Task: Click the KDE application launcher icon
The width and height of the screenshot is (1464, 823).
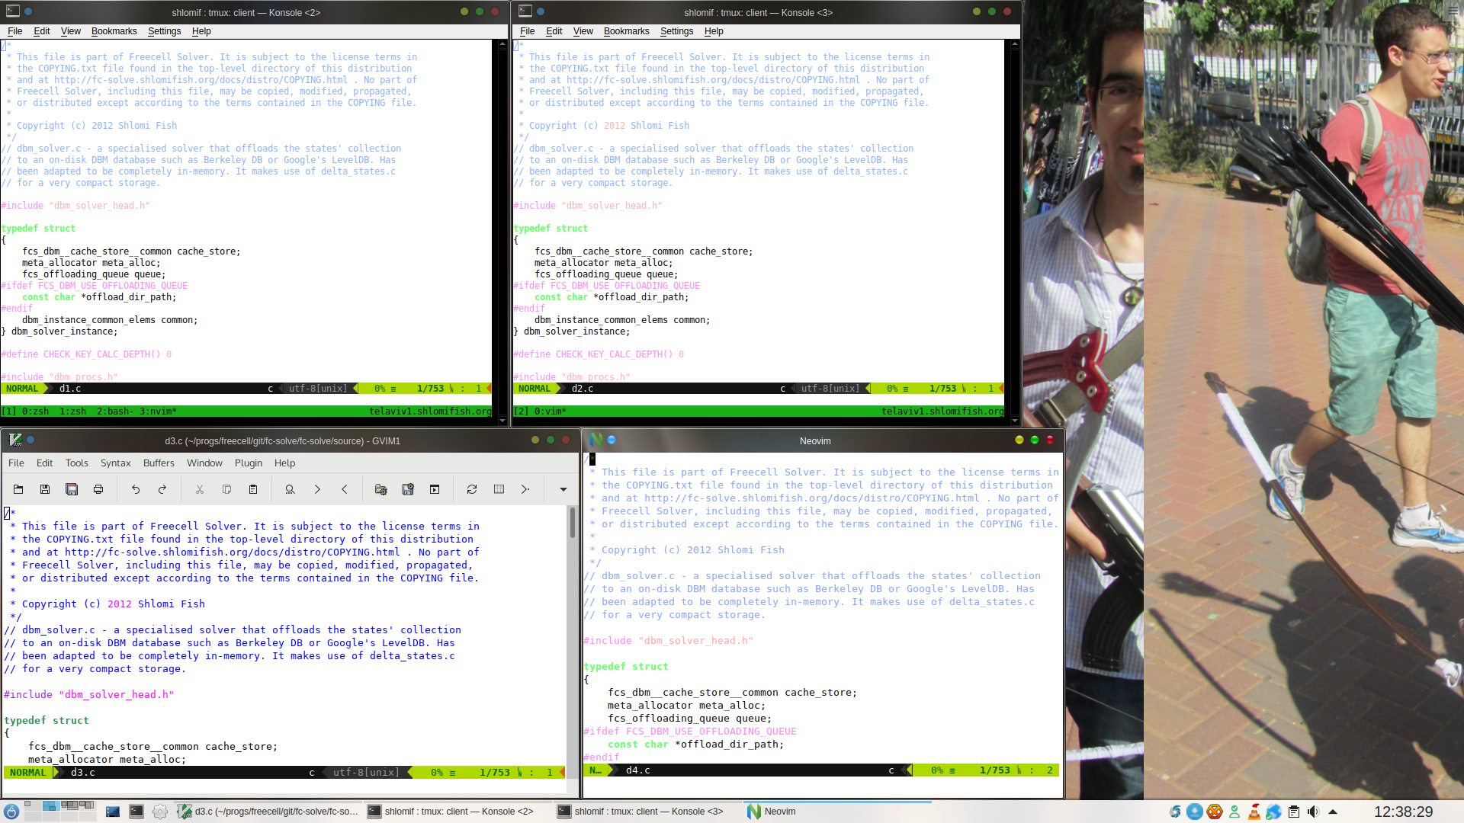Action: point(11,812)
